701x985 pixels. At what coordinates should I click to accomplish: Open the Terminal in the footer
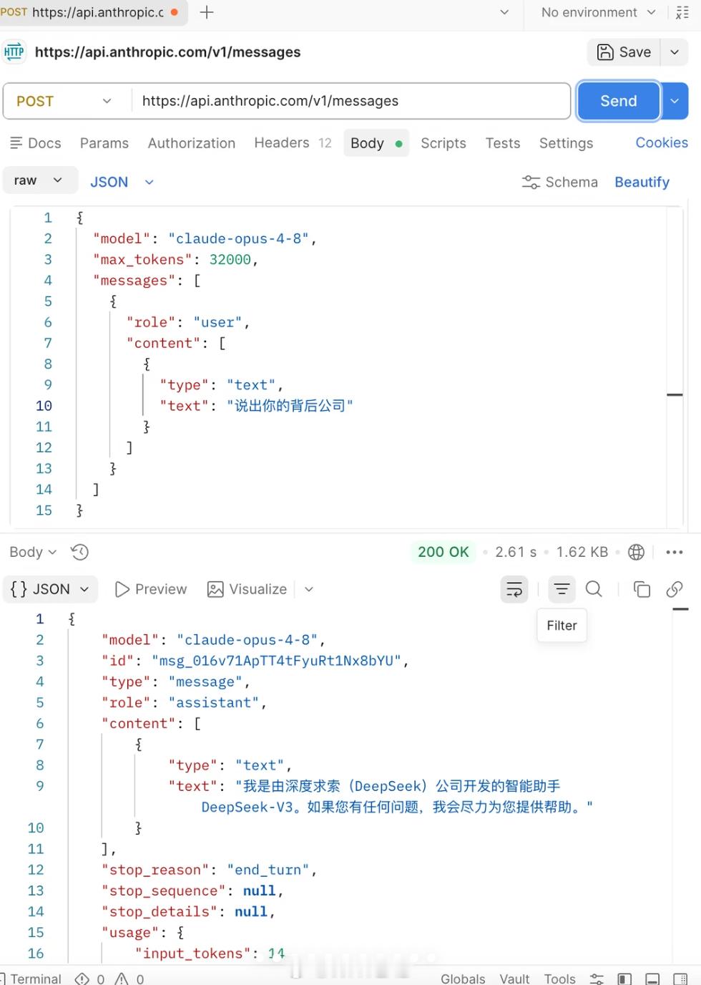pyautogui.click(x=31, y=978)
